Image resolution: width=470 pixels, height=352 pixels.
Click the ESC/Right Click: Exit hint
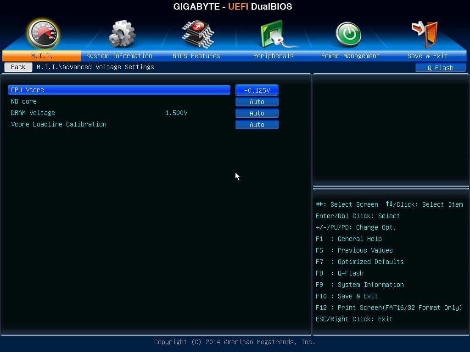[x=354, y=319]
